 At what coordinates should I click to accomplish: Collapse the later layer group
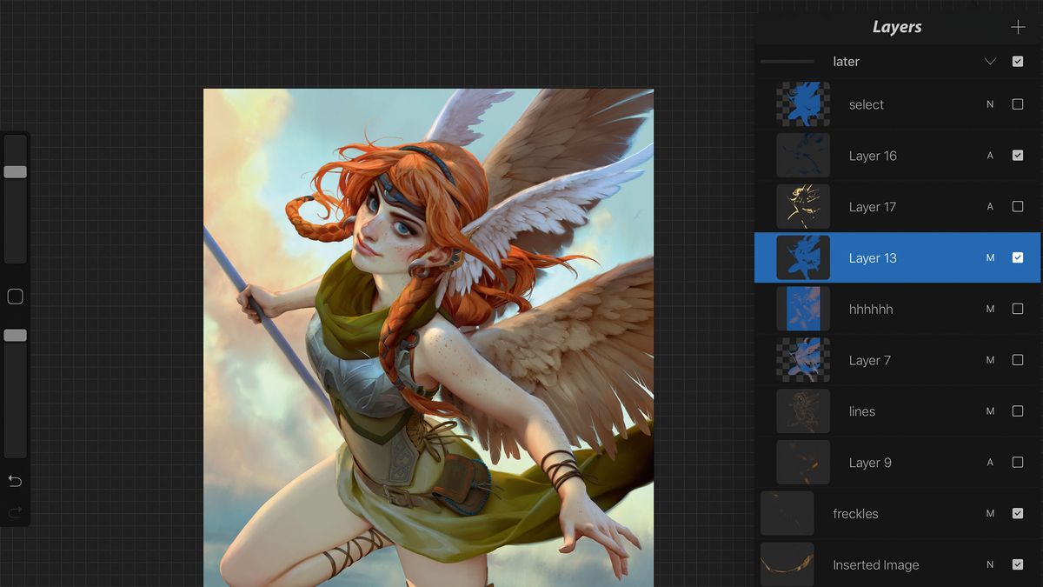[x=990, y=61]
